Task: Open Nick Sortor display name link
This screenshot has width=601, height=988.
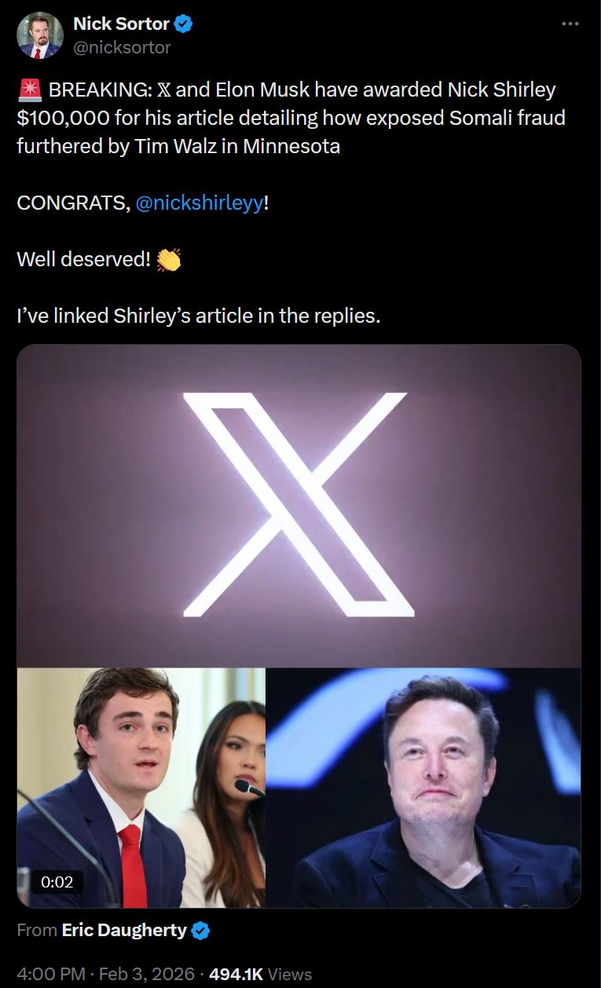Action: click(121, 24)
